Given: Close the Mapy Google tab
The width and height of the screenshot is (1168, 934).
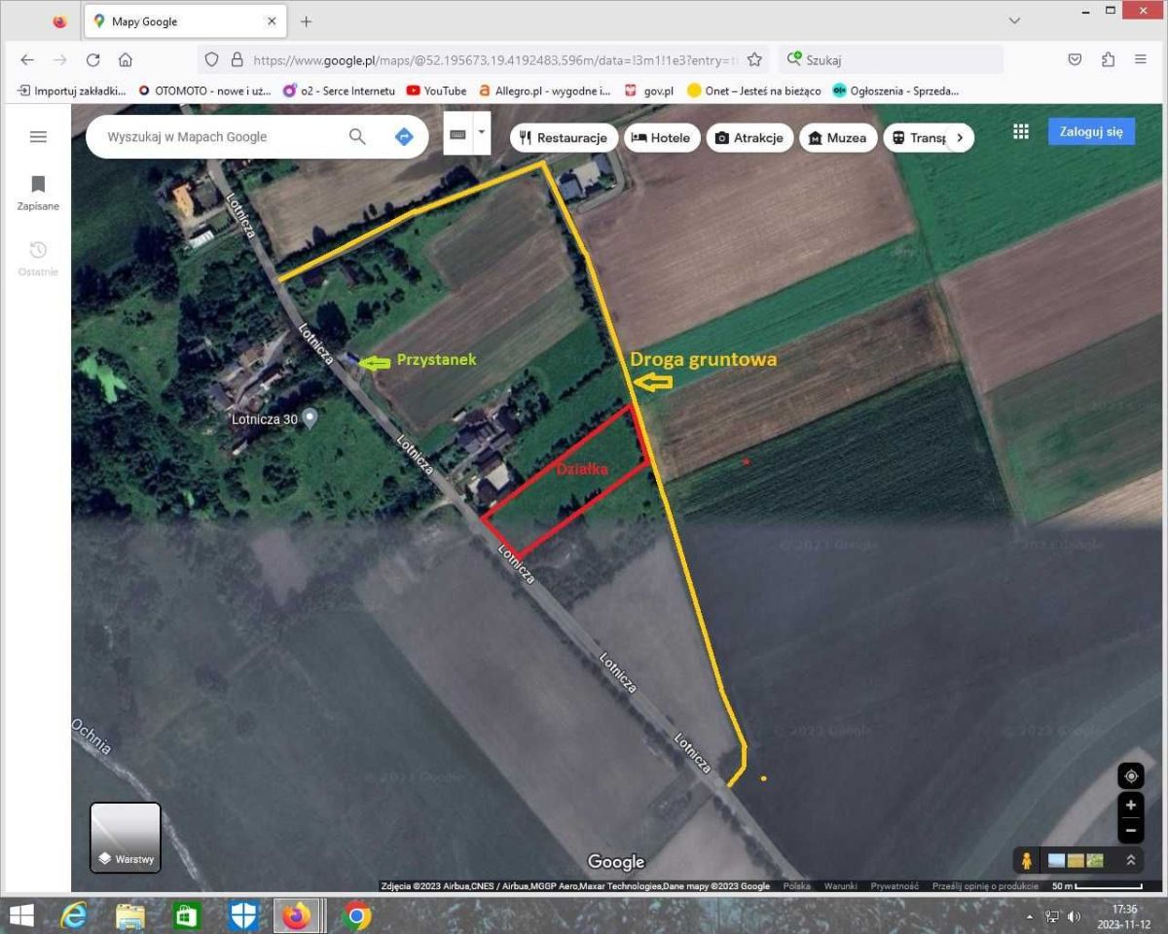Looking at the screenshot, I should pyautogui.click(x=272, y=21).
